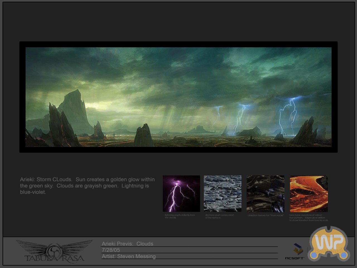Select the 7/28/05 date line
The width and height of the screenshot is (357, 268).
111,250
